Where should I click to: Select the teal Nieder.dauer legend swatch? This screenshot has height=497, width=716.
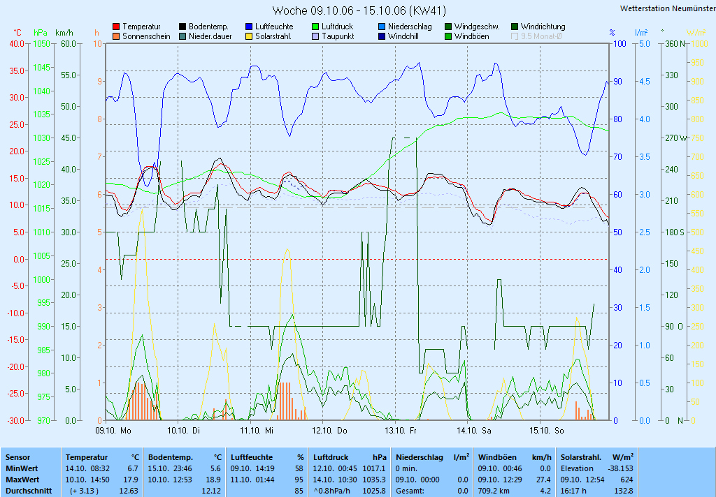(182, 36)
